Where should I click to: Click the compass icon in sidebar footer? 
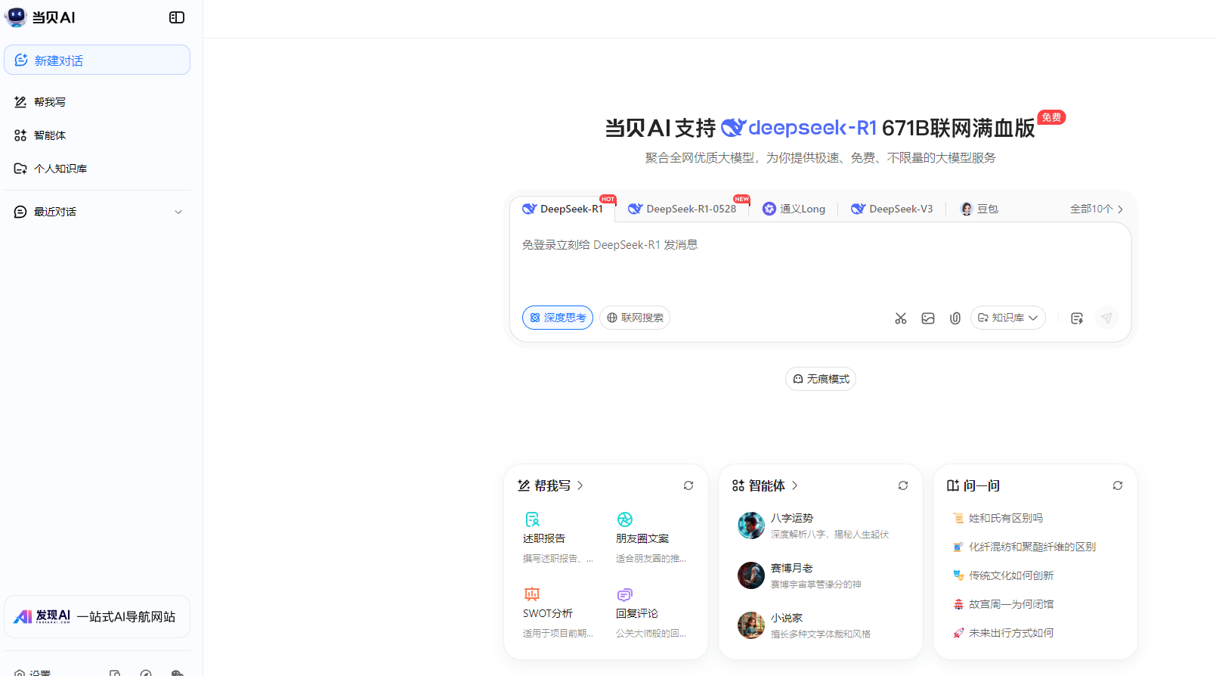point(146,673)
